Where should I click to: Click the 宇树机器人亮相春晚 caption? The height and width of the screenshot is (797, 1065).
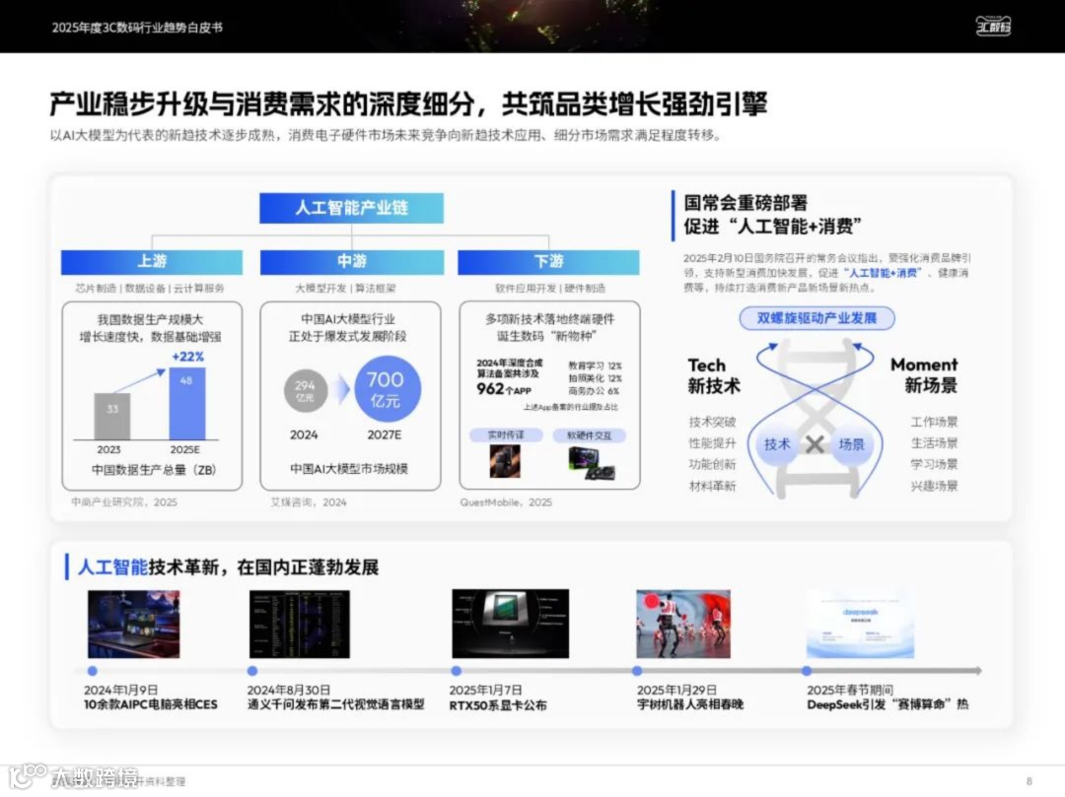point(690,704)
